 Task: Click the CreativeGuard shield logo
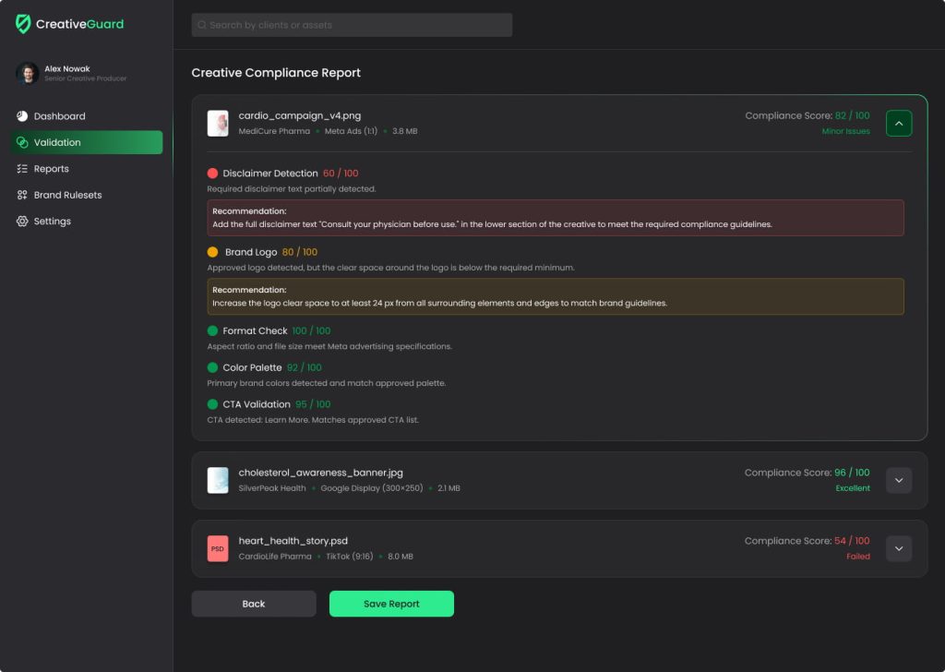point(23,25)
